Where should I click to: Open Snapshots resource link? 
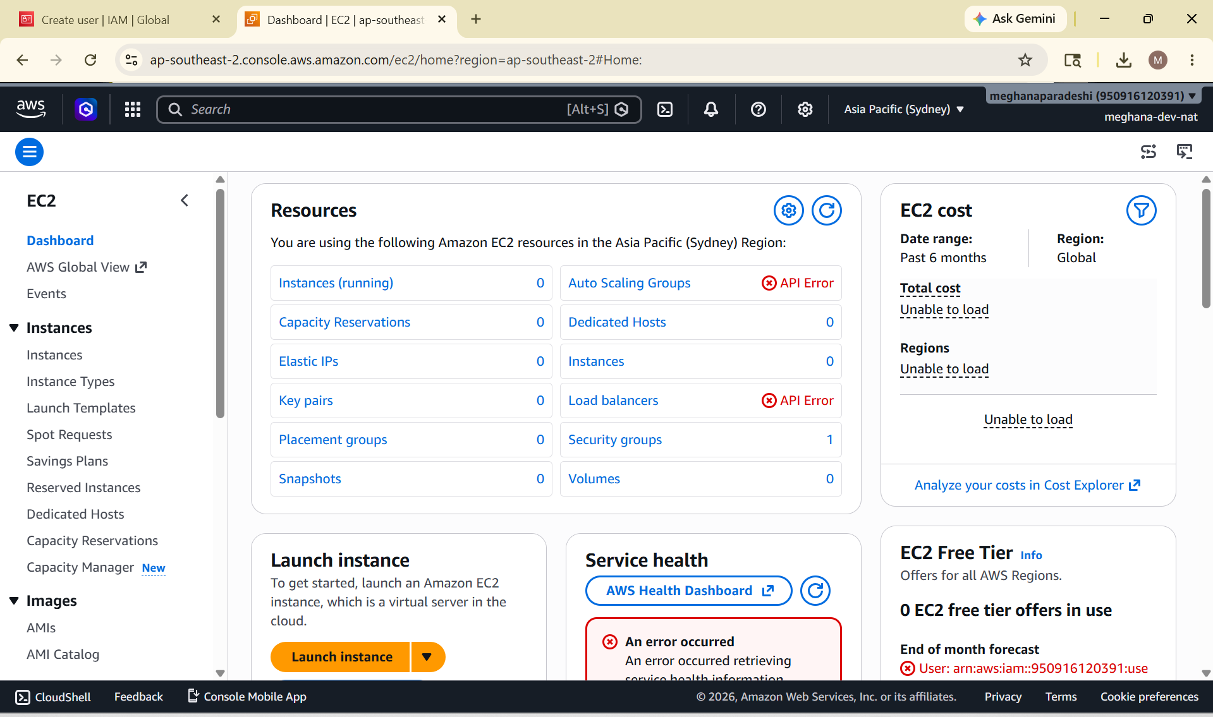coord(310,479)
